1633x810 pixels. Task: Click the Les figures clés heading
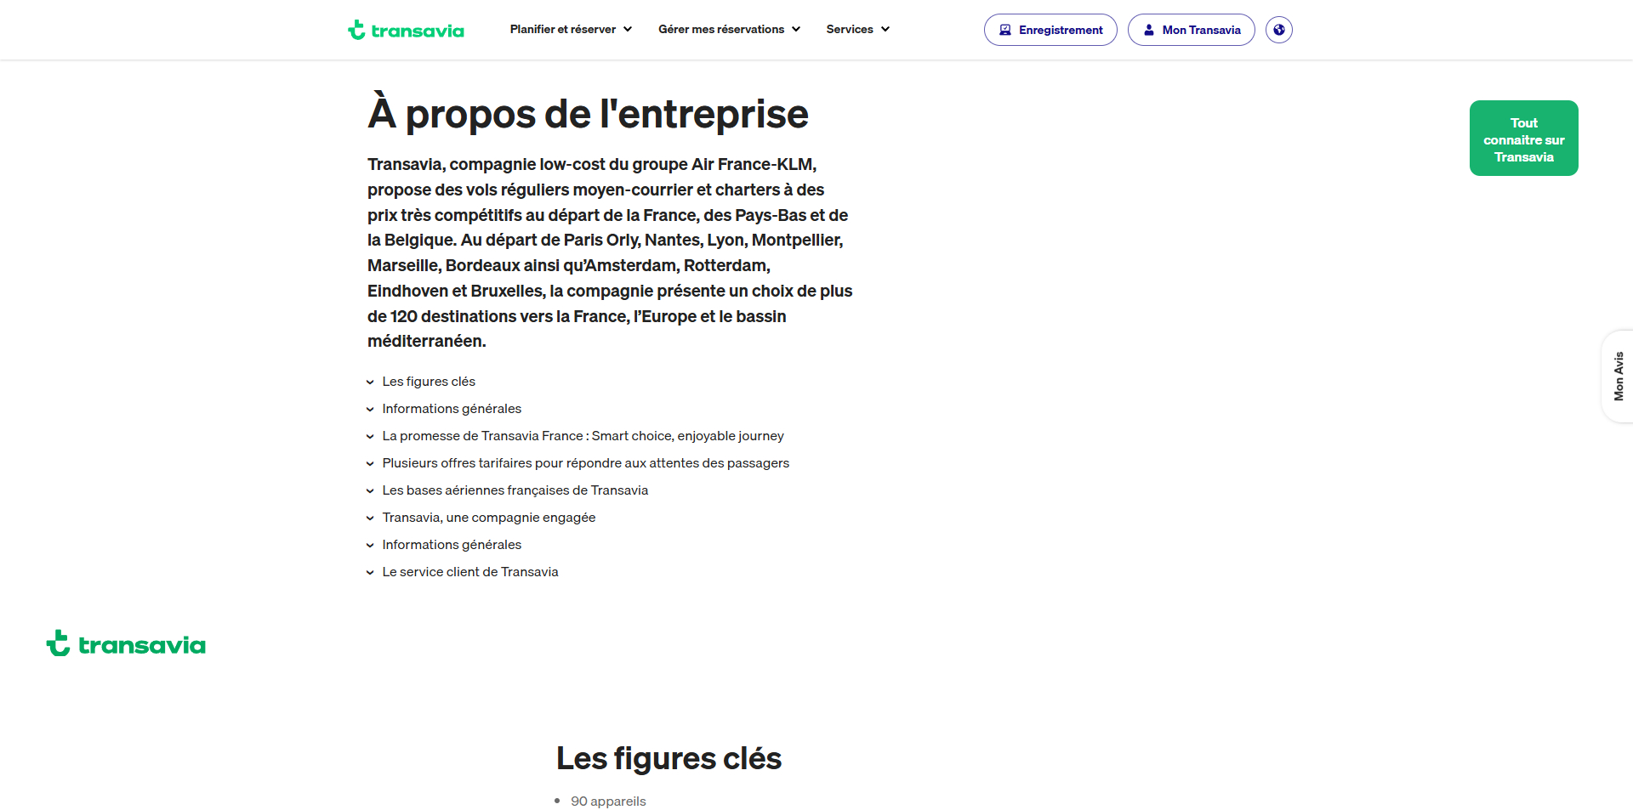point(669,758)
